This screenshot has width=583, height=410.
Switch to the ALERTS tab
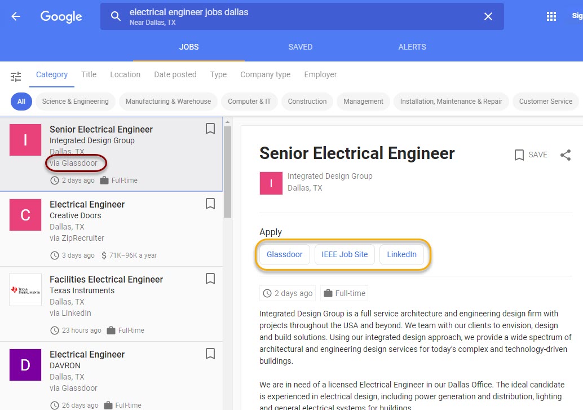pos(412,47)
